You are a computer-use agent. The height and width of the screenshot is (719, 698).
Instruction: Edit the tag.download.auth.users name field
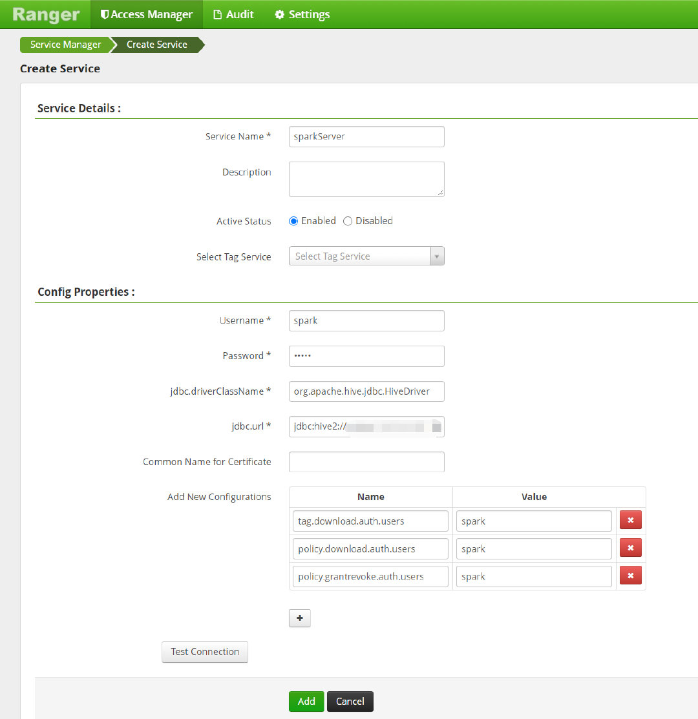click(x=370, y=521)
